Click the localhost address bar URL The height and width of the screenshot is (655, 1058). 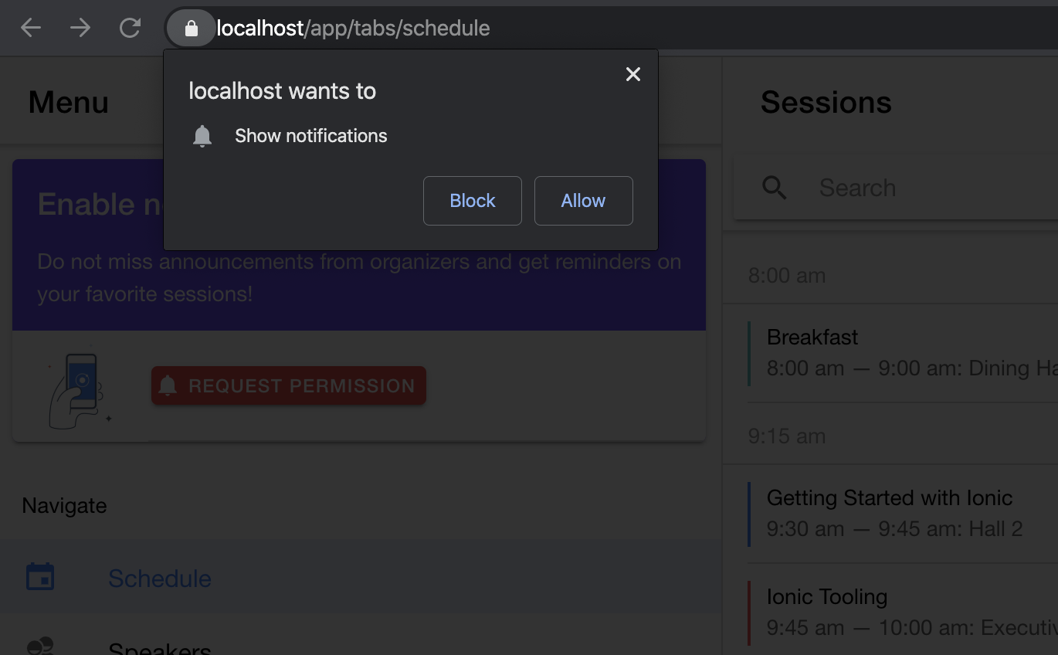pos(353,29)
